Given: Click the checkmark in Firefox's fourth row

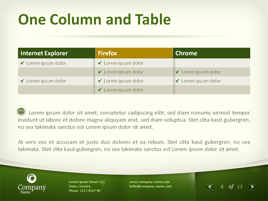Looking at the screenshot, I should coord(100,90).
